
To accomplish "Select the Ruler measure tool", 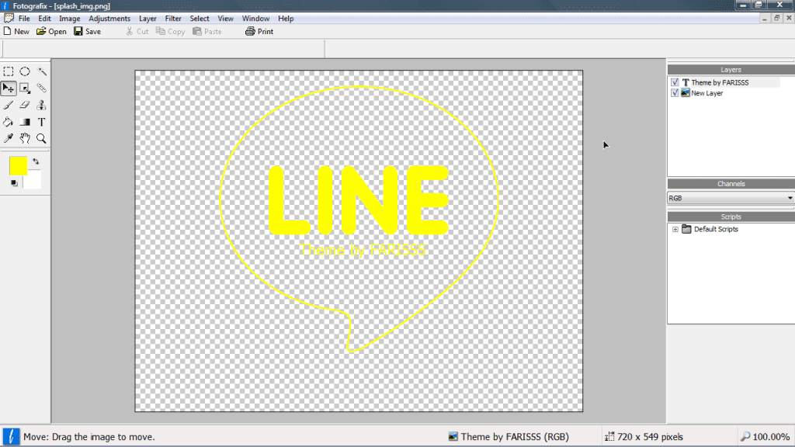I will click(42, 88).
